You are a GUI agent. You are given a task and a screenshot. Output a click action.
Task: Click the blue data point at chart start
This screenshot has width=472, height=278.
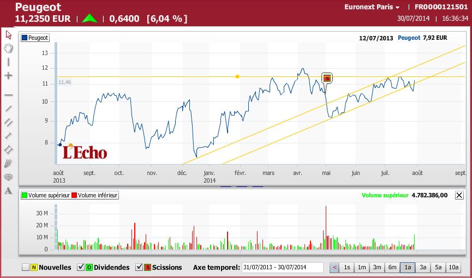pos(60,145)
